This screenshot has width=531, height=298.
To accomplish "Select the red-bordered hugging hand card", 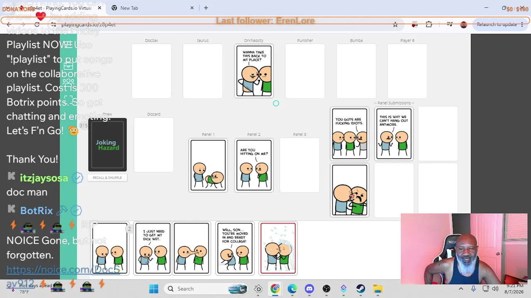I will click(x=278, y=248).
